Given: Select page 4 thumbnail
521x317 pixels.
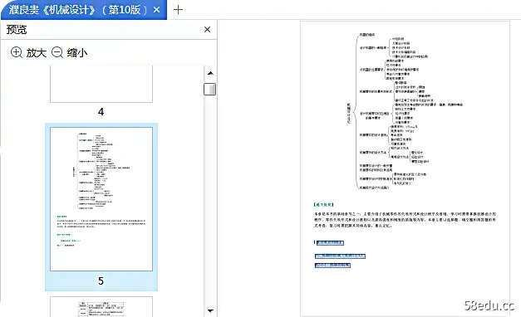Looking at the screenshot, I should (x=101, y=84).
